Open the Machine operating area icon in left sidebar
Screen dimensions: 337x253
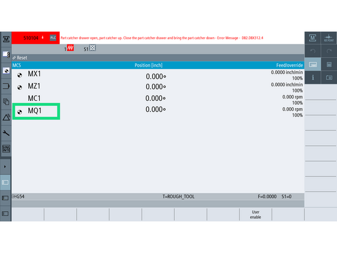(6, 39)
